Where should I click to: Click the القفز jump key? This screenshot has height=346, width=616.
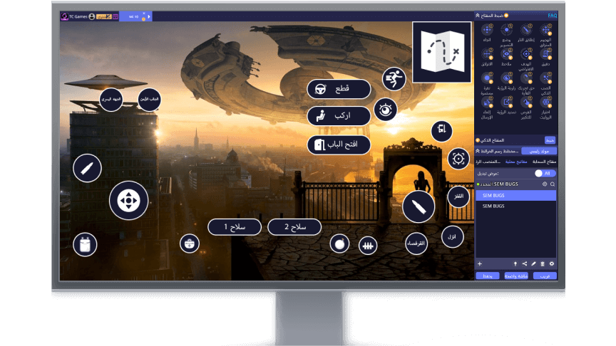458,196
